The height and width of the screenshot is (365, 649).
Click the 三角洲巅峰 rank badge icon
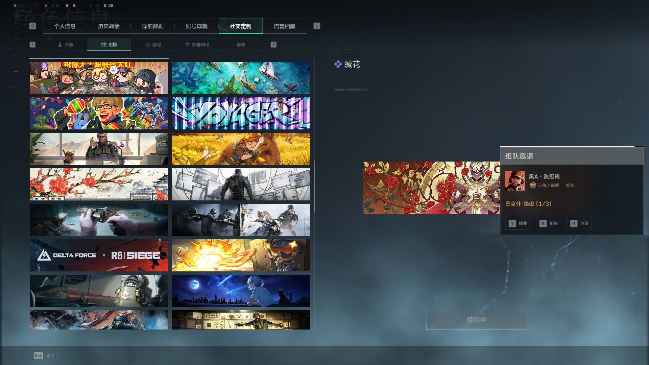(533, 185)
